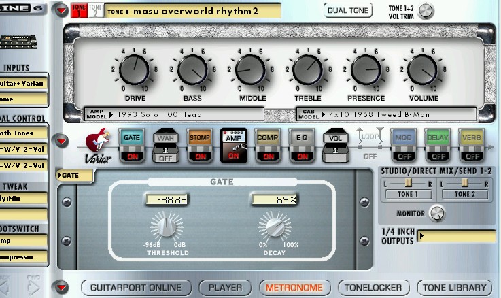Toggle COMP ON switch
The width and height of the screenshot is (501, 298).
(269, 156)
